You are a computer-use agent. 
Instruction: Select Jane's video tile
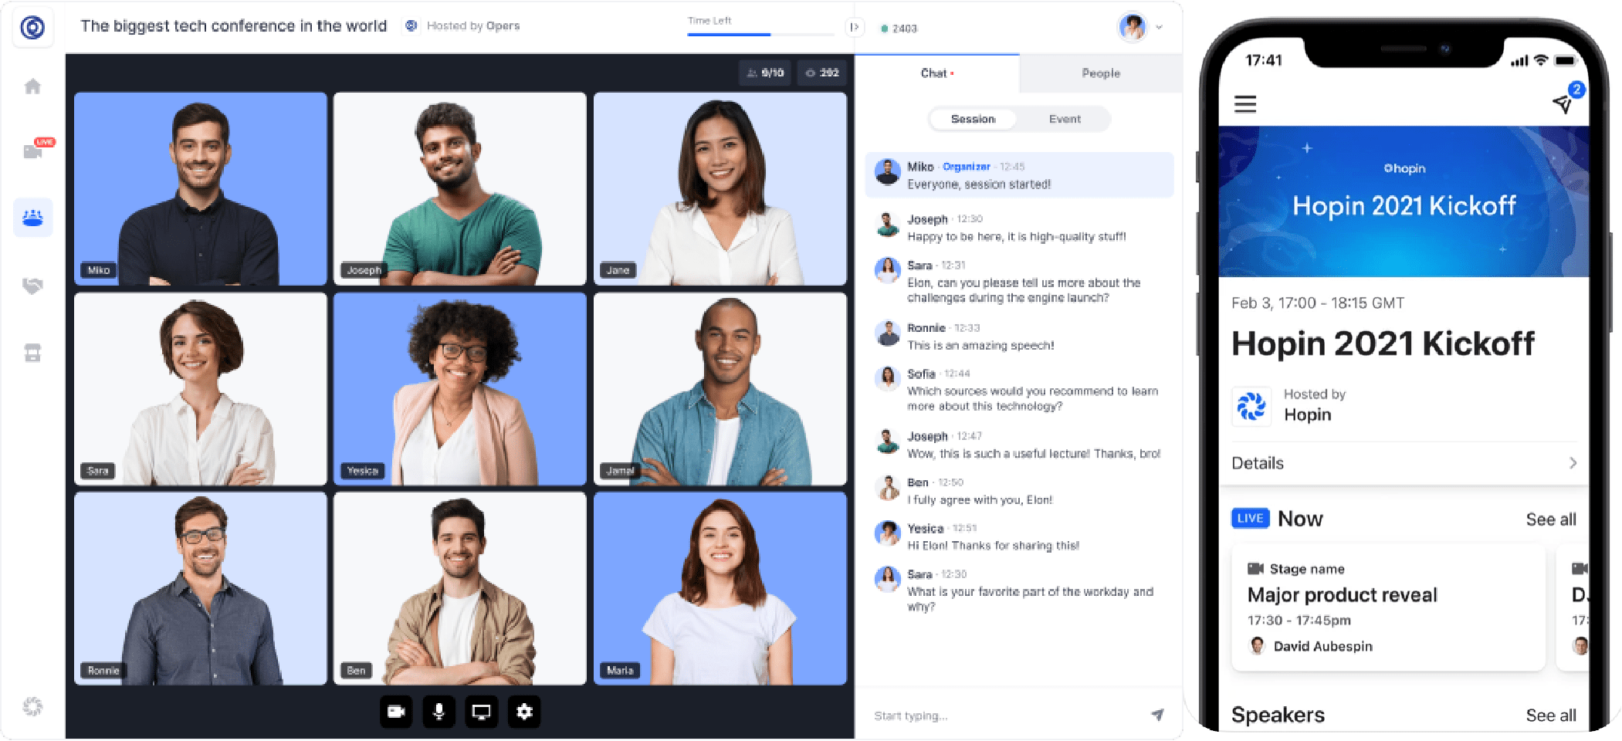click(720, 189)
